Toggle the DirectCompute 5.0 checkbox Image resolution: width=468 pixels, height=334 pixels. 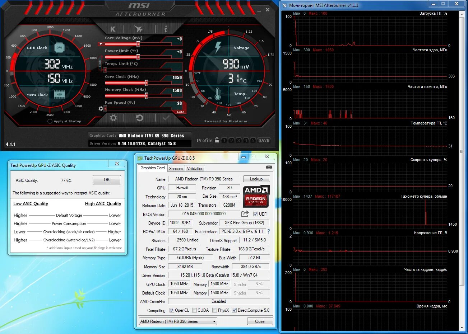[234, 310]
